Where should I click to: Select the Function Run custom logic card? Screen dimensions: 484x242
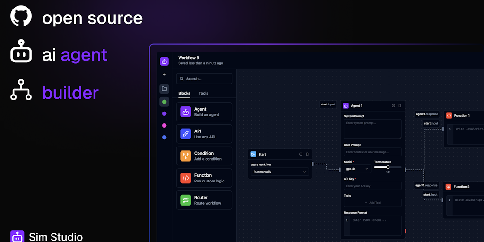pos(204,178)
